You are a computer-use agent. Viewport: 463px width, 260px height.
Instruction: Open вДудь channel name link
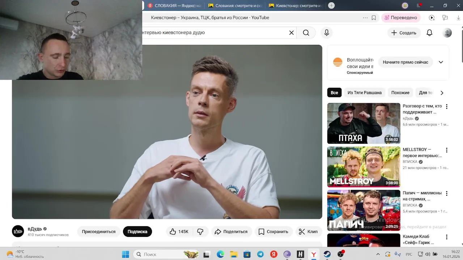click(x=35, y=229)
